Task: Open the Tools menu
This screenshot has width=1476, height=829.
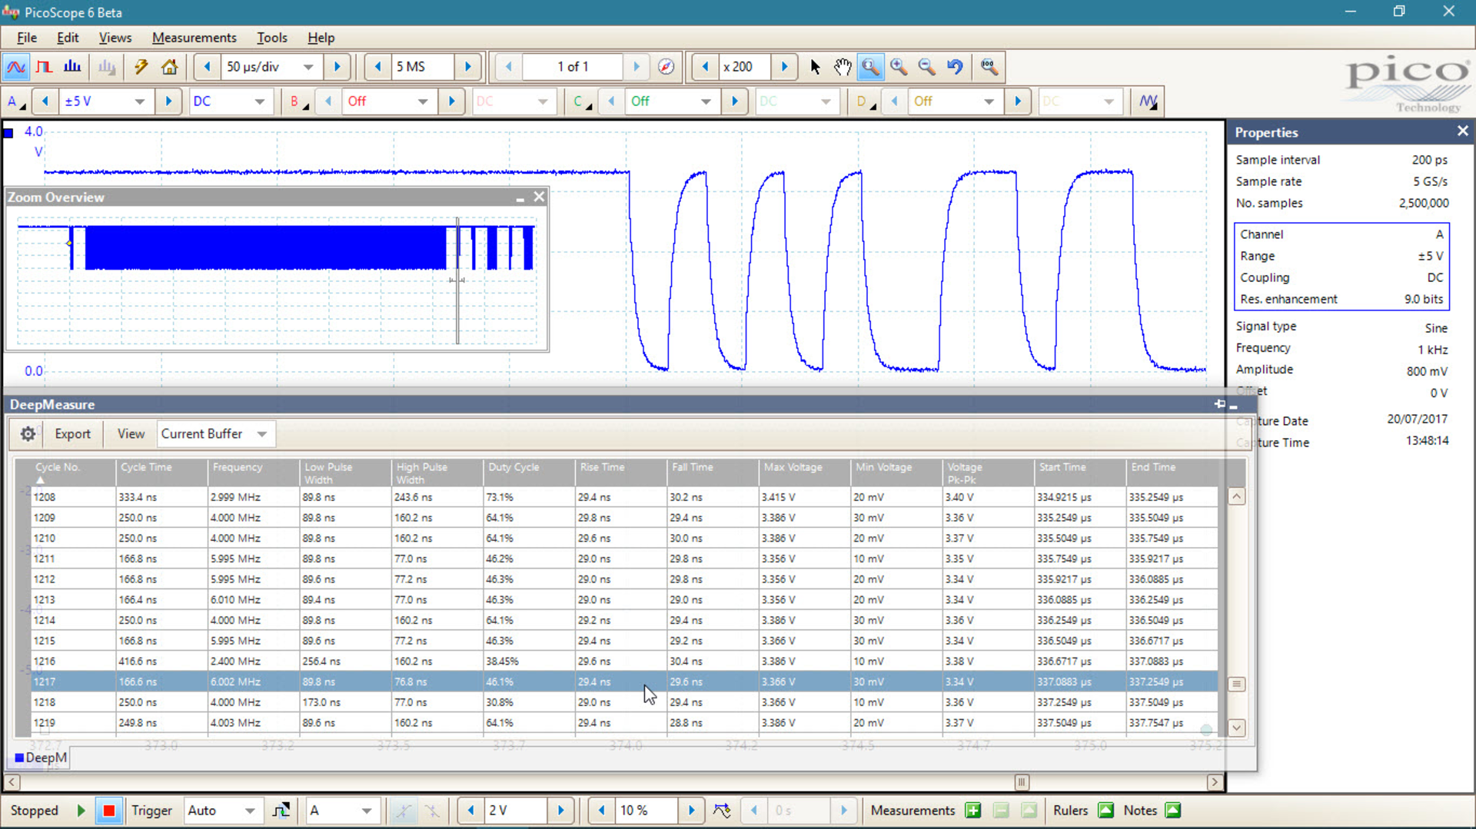Action: click(272, 38)
